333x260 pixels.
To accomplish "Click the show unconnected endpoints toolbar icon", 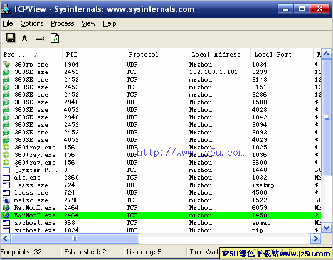I will pyautogui.click(x=40, y=39).
